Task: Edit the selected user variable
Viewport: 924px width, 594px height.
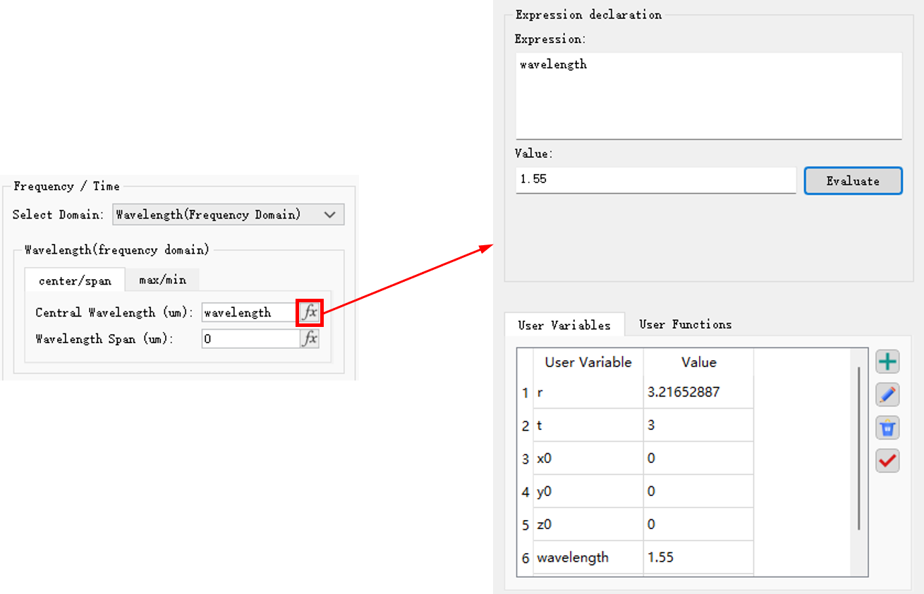Action: pos(887,395)
